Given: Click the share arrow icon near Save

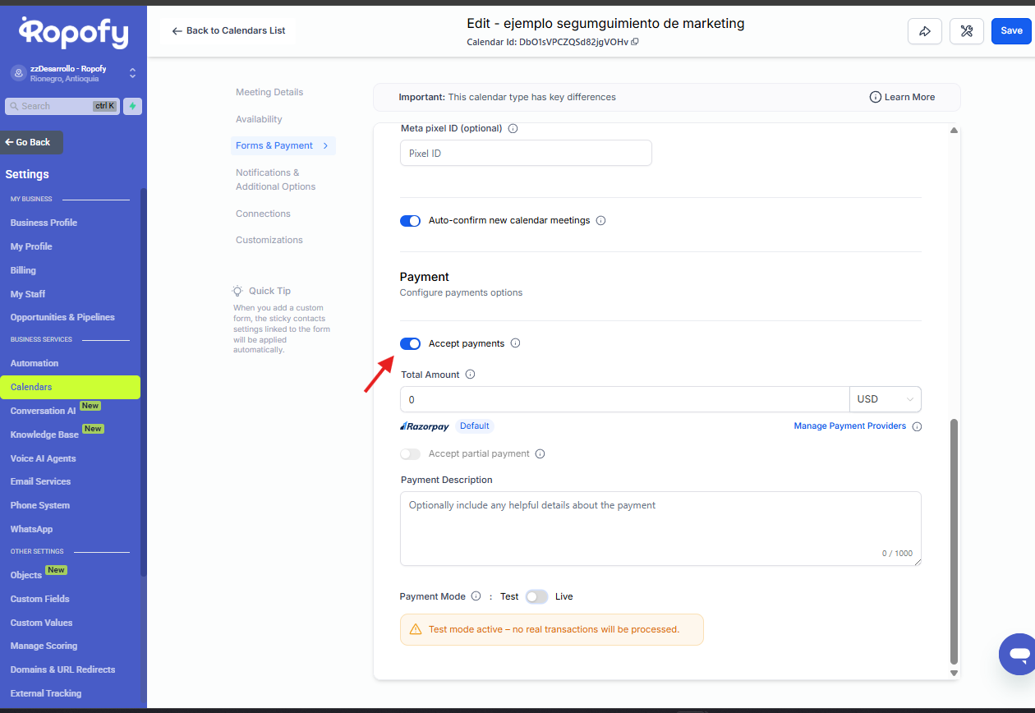Looking at the screenshot, I should (x=925, y=31).
